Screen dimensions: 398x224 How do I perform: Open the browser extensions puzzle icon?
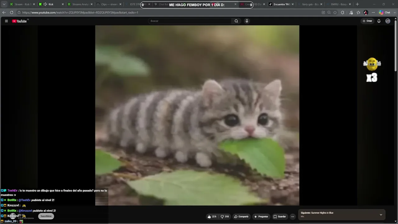(343, 12)
